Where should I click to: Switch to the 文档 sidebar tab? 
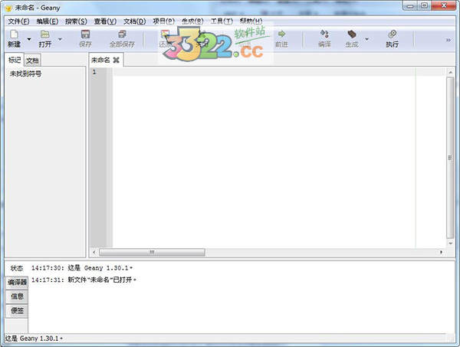tap(32, 61)
